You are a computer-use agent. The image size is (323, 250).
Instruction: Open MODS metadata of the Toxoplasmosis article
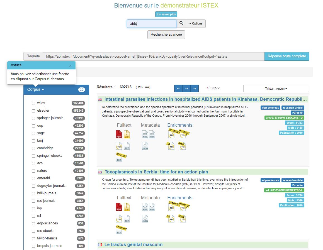pos(152,207)
